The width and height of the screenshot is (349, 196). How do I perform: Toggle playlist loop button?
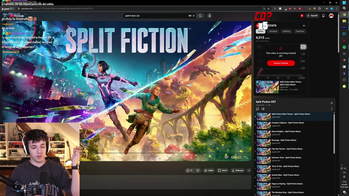(257, 109)
